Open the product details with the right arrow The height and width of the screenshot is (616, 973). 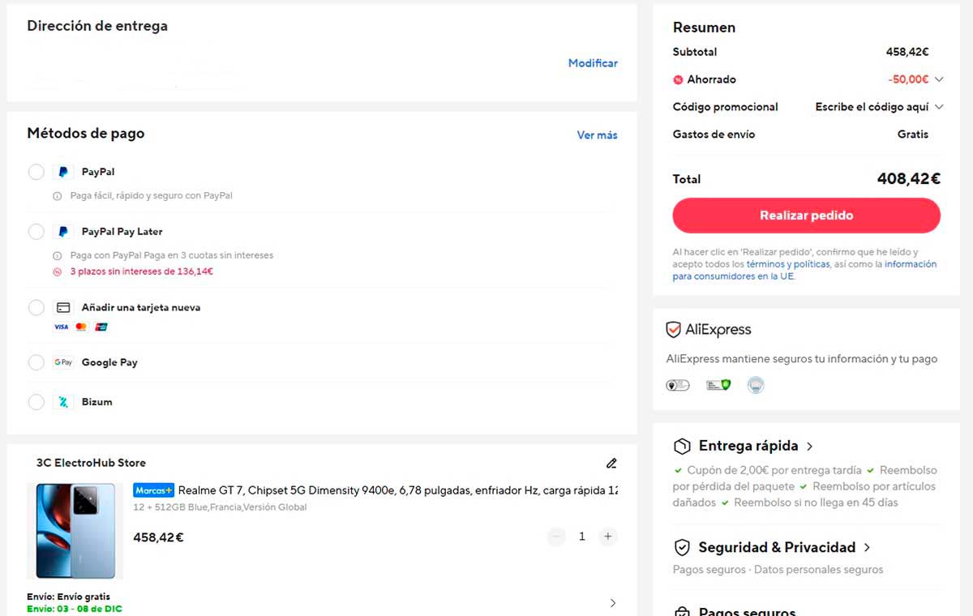click(x=613, y=603)
